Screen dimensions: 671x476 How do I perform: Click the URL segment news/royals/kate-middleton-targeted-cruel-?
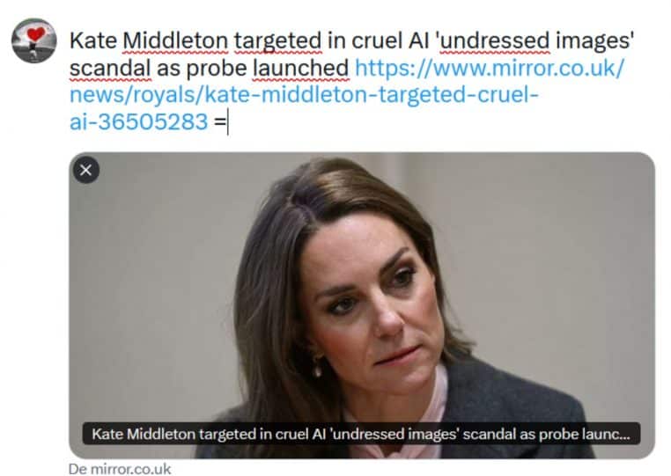[304, 95]
